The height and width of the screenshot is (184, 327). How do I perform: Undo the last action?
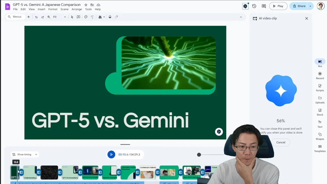click(x=36, y=17)
